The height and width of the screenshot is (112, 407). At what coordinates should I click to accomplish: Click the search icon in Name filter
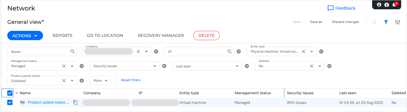[73, 51]
